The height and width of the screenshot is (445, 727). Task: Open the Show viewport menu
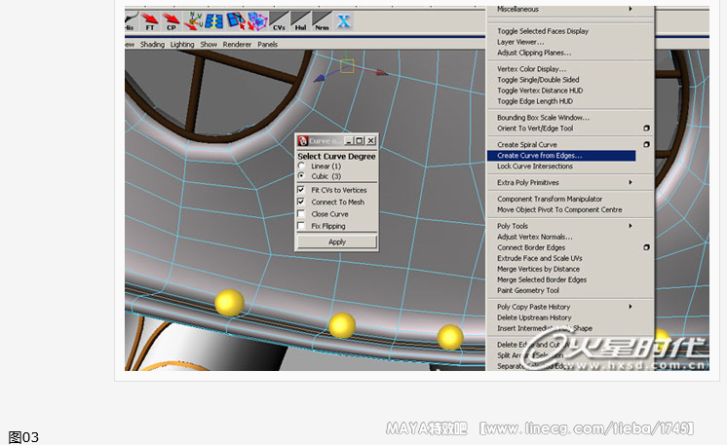(x=209, y=45)
